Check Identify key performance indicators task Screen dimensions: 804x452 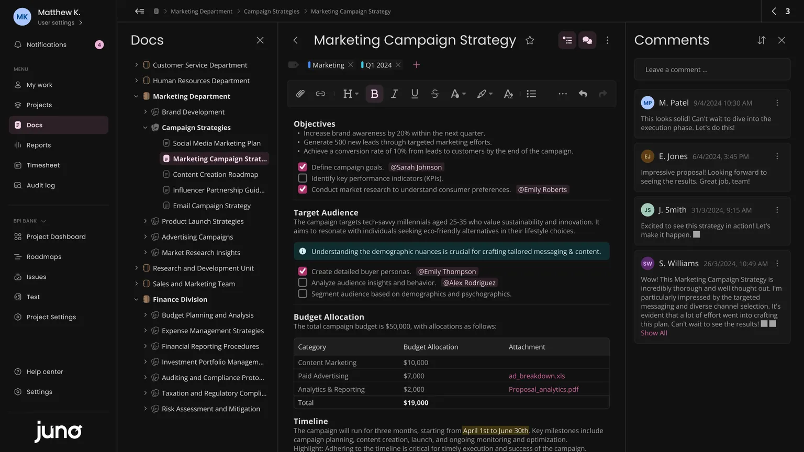pos(303,178)
